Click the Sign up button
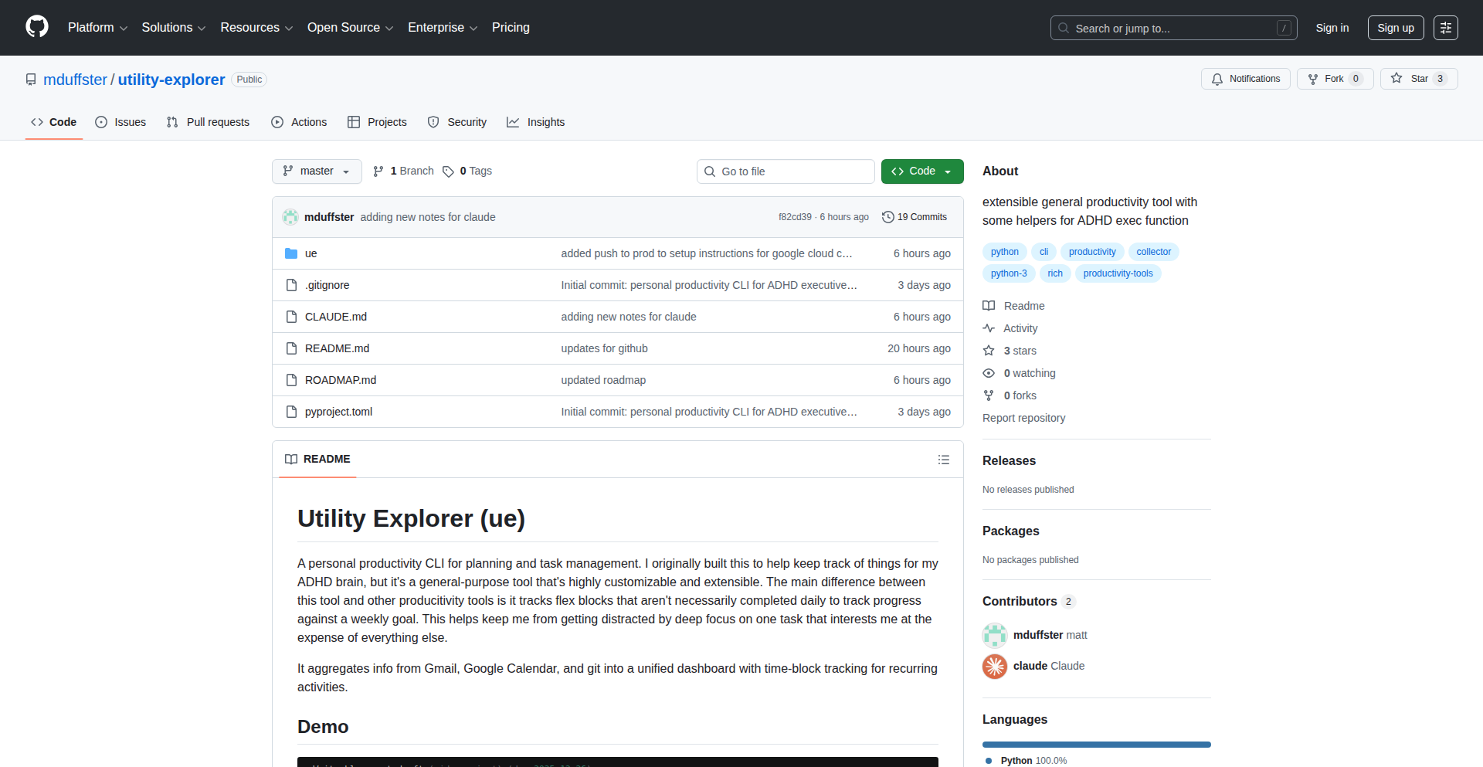The image size is (1483, 767). [1395, 27]
